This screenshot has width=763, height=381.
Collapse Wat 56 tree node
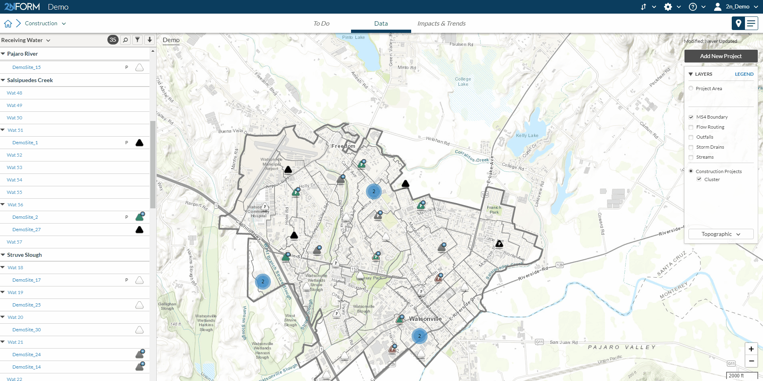click(3, 205)
